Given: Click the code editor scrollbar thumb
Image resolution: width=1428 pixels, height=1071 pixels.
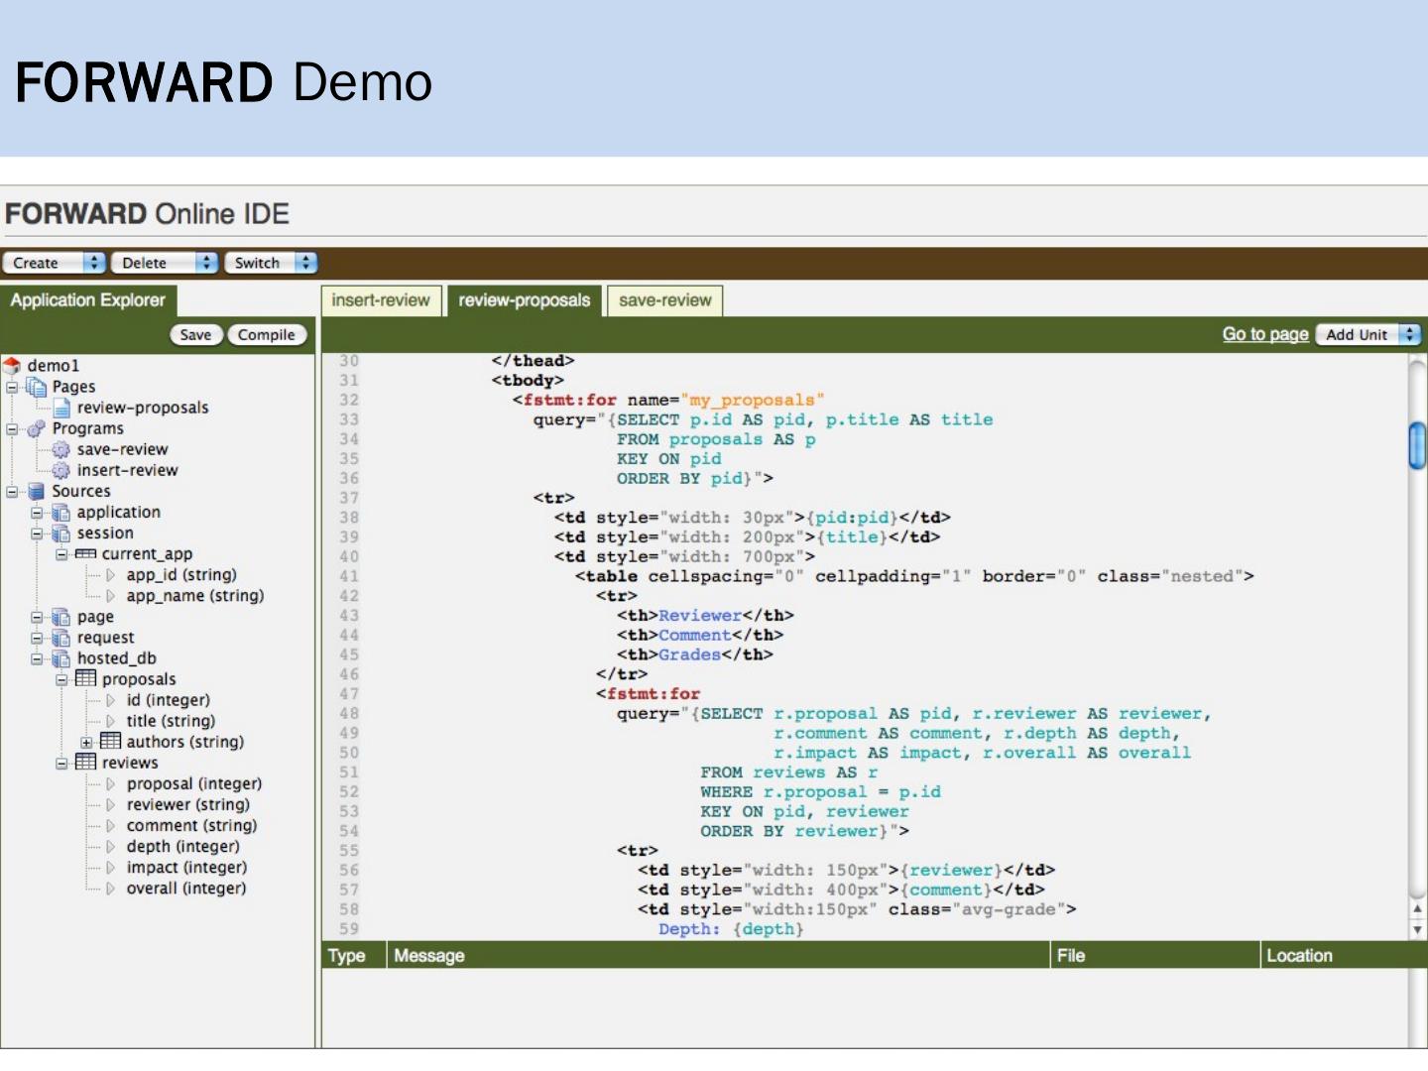Looking at the screenshot, I should [1417, 445].
